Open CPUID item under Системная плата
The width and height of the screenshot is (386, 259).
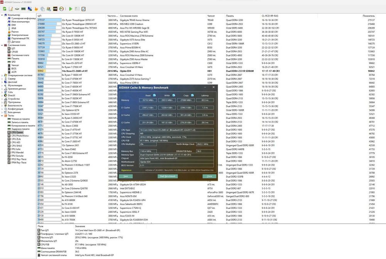point(15,52)
